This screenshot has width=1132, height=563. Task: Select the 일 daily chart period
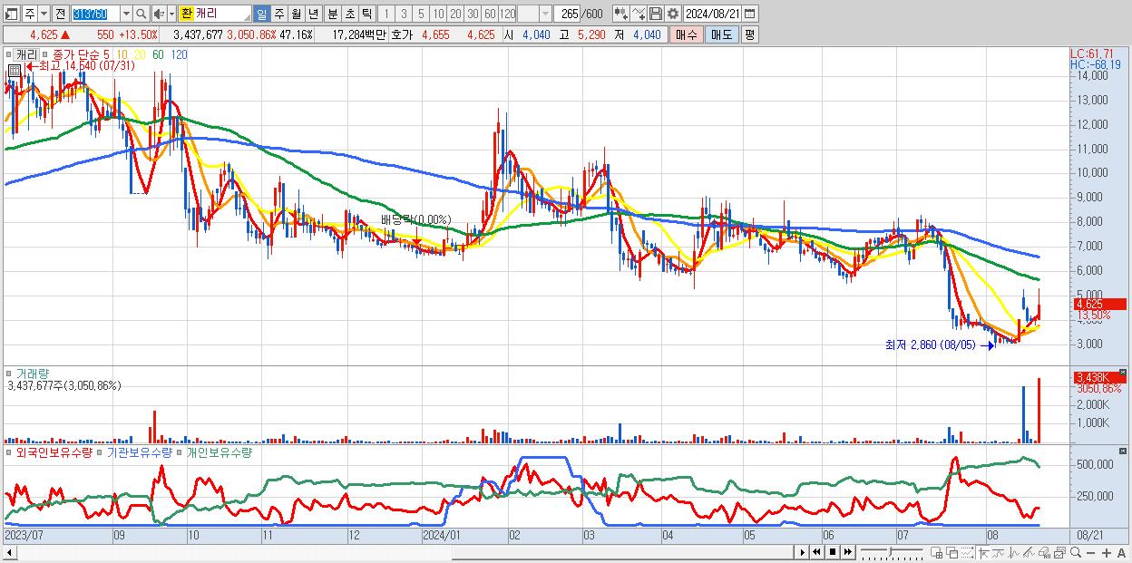click(261, 14)
